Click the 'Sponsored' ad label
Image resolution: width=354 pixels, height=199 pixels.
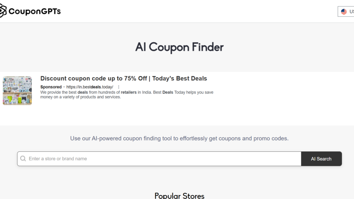point(51,87)
